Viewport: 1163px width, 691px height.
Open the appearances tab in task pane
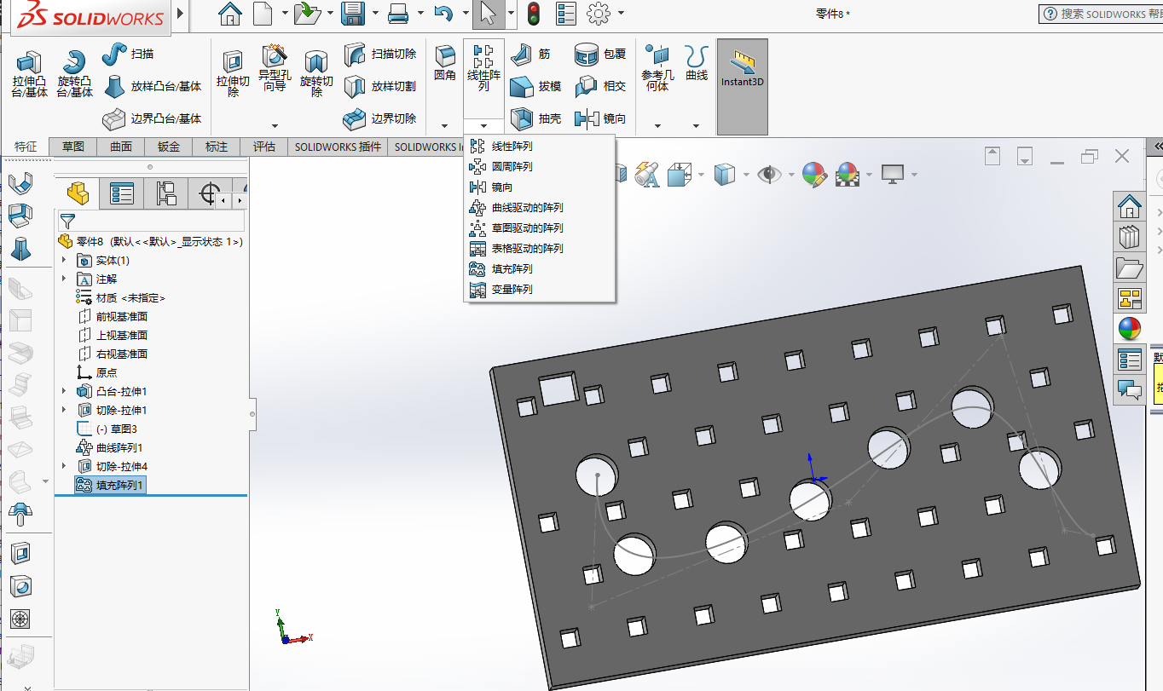tap(1130, 329)
